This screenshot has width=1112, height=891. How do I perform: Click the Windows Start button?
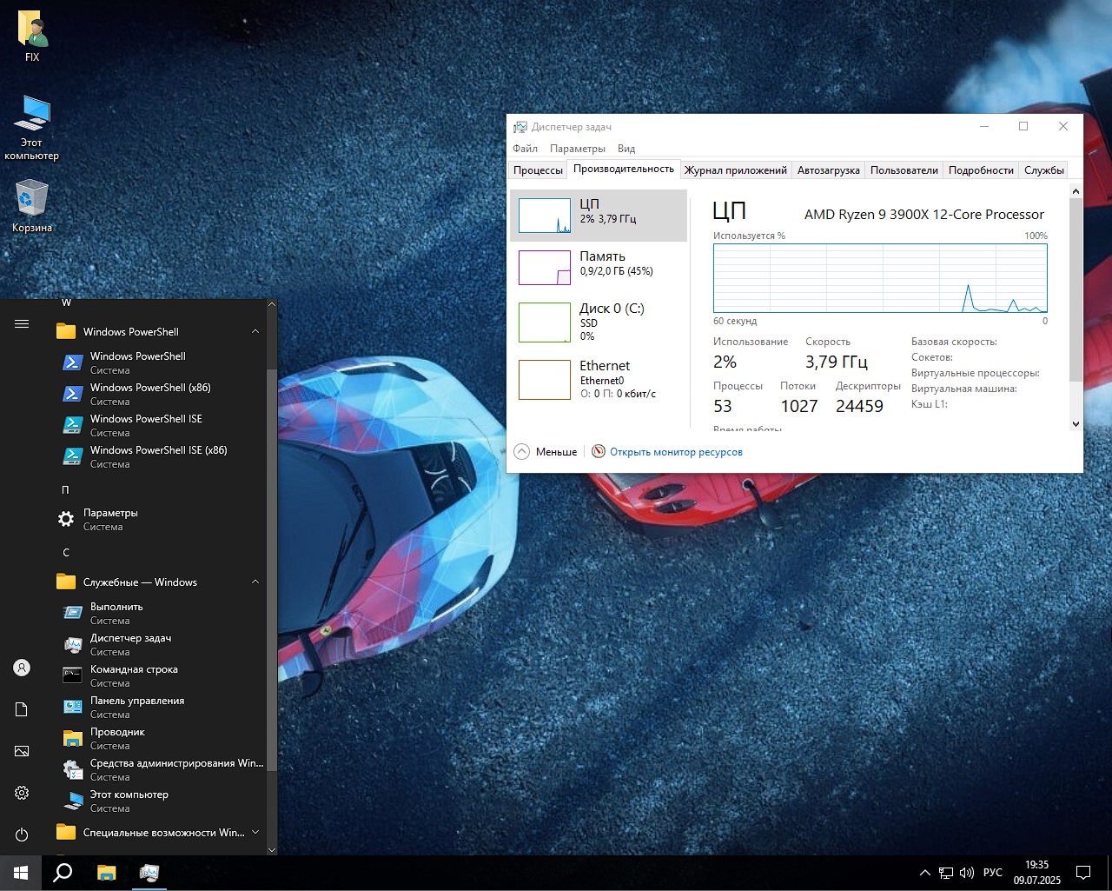click(x=21, y=873)
